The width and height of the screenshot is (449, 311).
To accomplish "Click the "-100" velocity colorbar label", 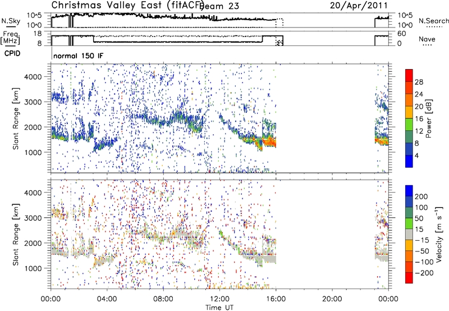I will click(x=424, y=262).
